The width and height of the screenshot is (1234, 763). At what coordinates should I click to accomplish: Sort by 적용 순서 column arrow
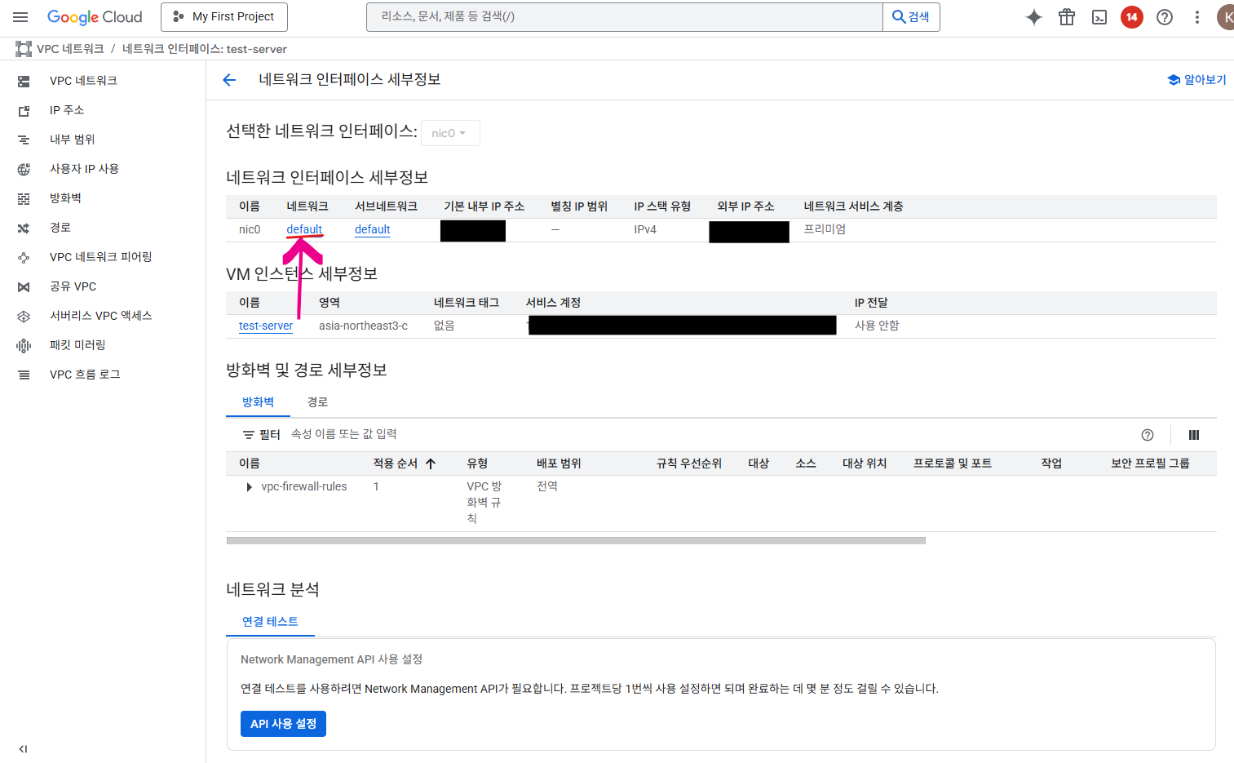[x=431, y=464]
